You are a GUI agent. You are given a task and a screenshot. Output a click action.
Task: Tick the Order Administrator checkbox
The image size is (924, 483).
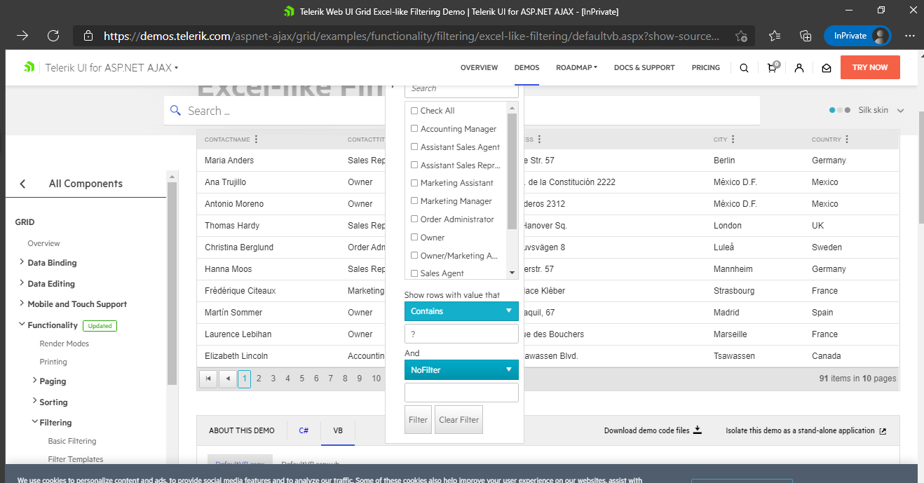pos(414,219)
